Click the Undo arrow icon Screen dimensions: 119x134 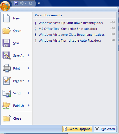point(22,3)
